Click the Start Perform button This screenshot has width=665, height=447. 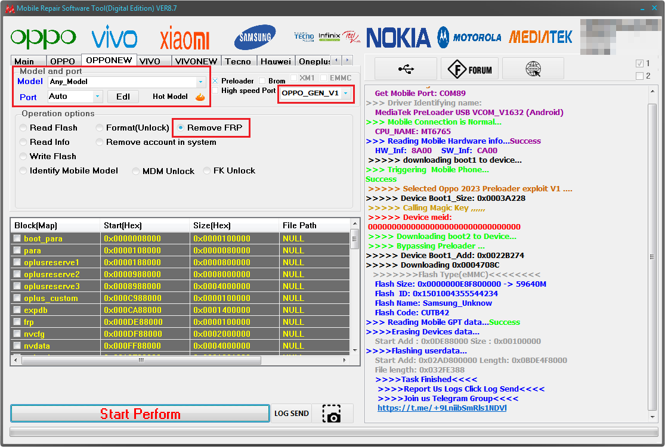pyautogui.click(x=140, y=414)
